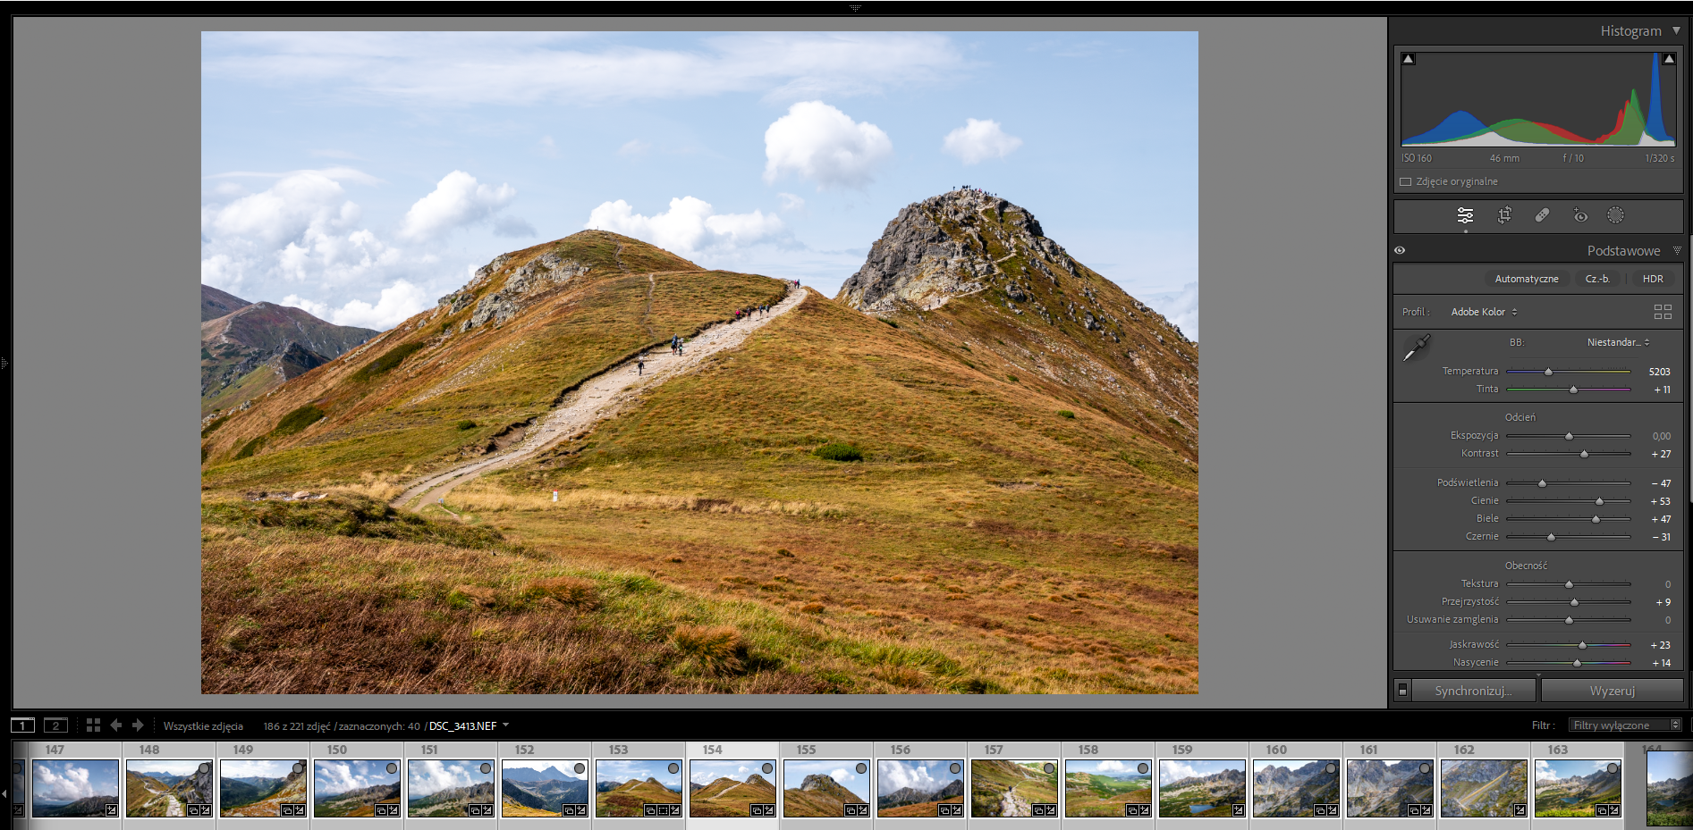Viewport: 1693px width, 830px height.
Task: Select filmstrip thumbnail number 152
Action: tap(544, 788)
